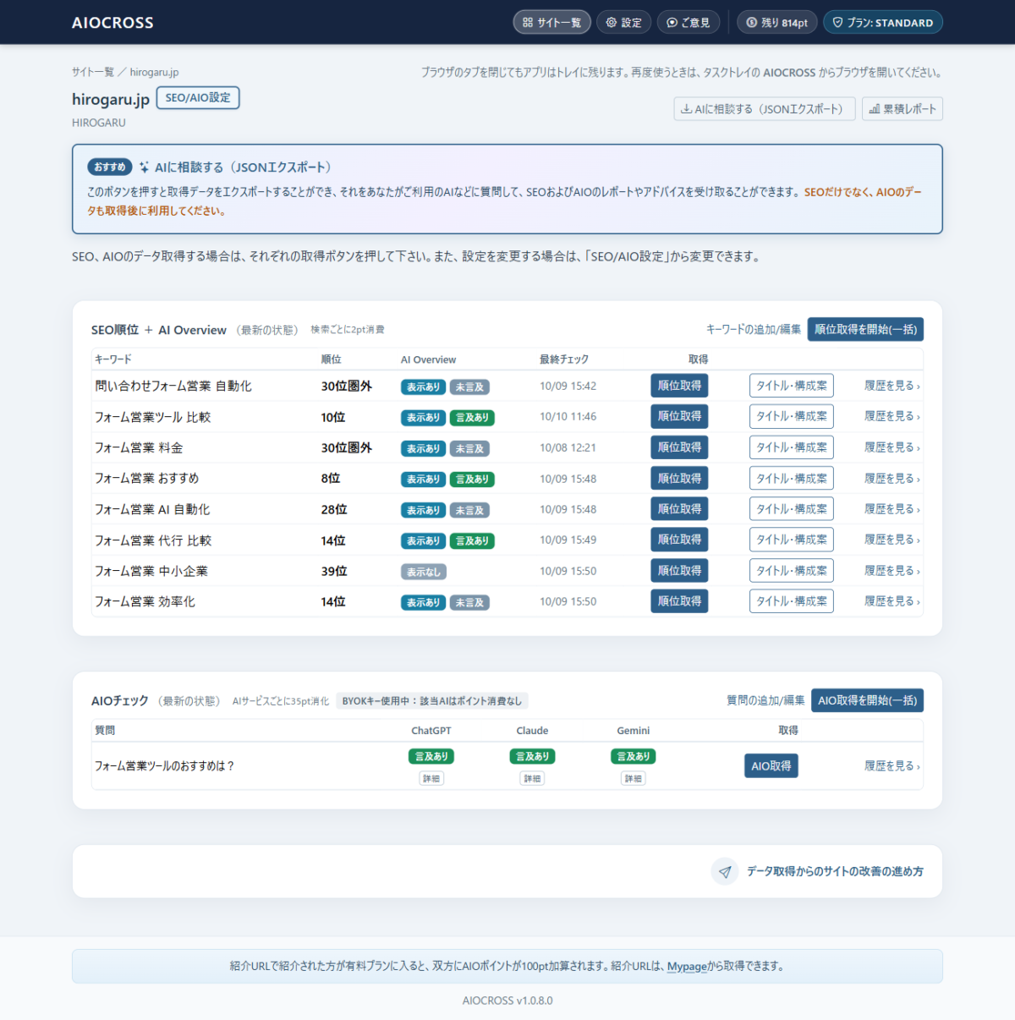This screenshot has height=1020, width=1015.
Task: Click the プラン: STANDARD badge
Action: [x=883, y=23]
